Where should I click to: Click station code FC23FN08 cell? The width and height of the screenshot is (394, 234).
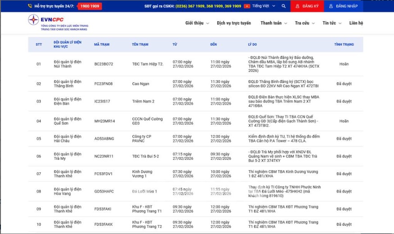tap(103, 84)
